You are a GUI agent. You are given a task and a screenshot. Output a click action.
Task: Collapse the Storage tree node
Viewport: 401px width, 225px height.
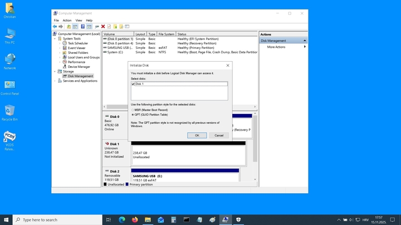55,72
